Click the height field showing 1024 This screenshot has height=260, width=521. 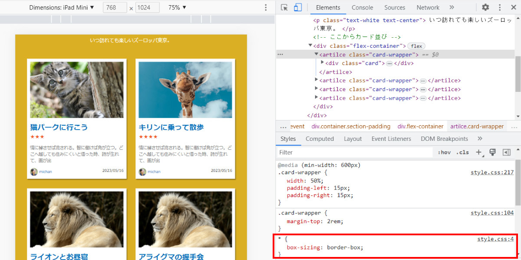pos(147,7)
